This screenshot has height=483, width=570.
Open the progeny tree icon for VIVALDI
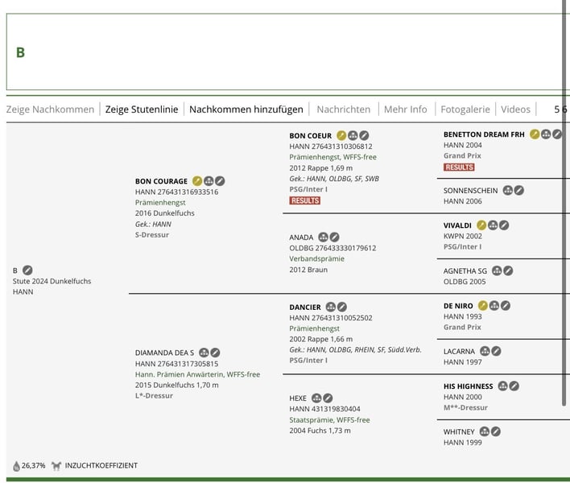click(493, 225)
